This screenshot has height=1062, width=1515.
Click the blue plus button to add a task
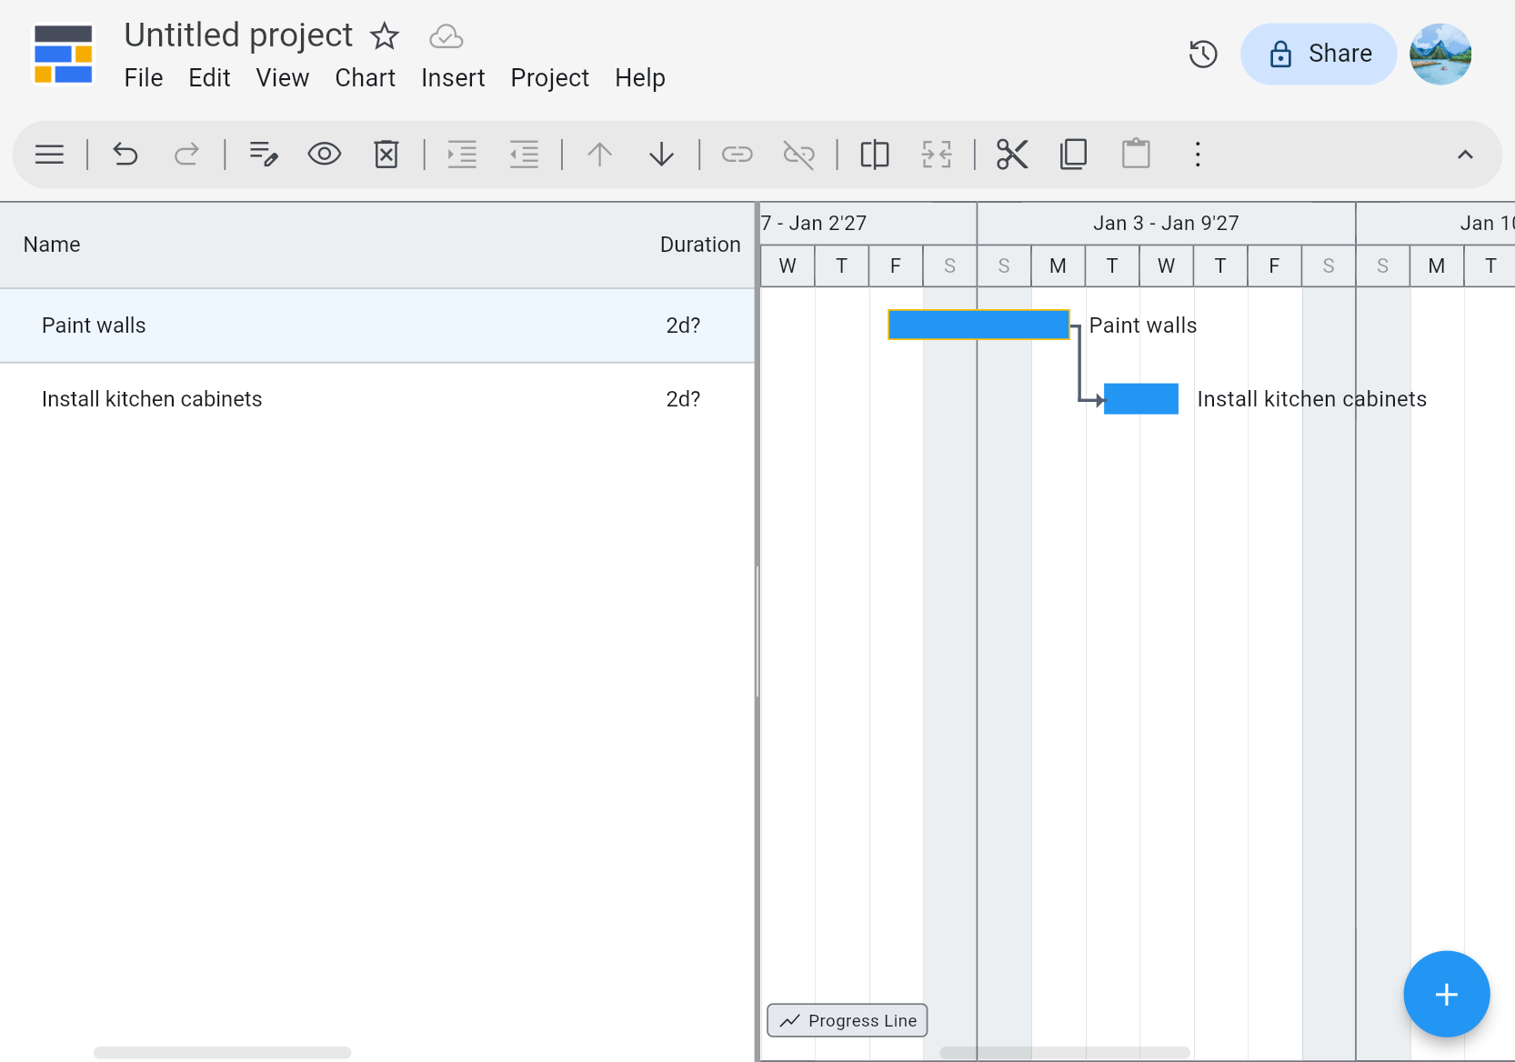tap(1446, 994)
